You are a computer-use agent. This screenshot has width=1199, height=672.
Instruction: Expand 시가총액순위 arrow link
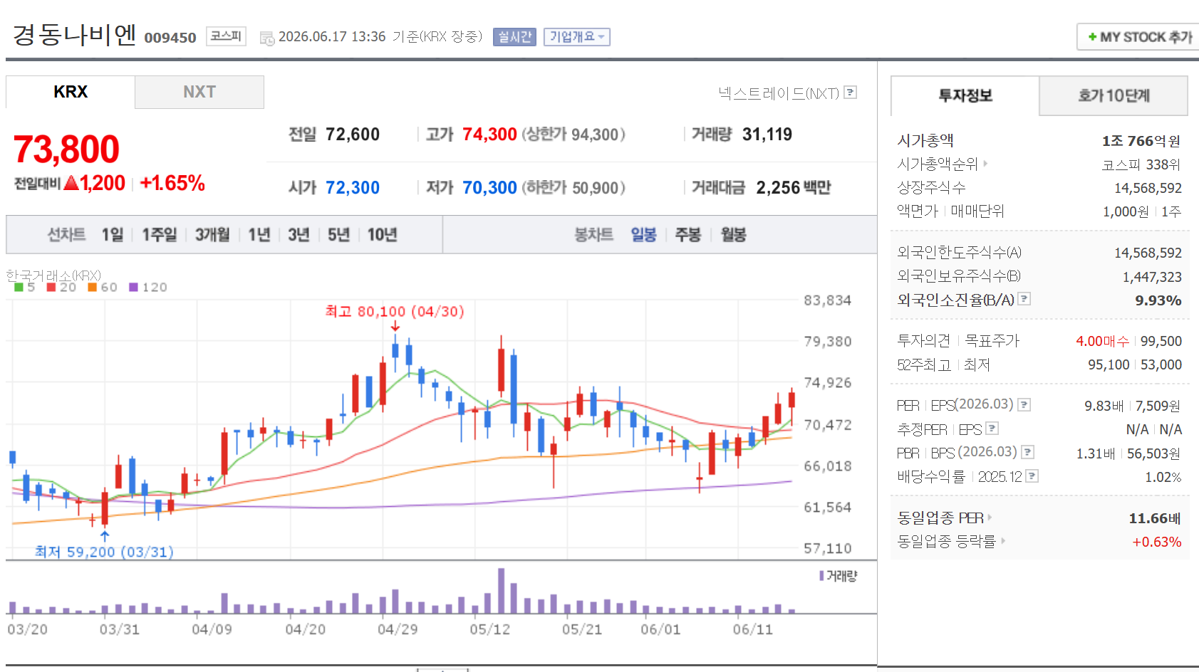point(985,164)
